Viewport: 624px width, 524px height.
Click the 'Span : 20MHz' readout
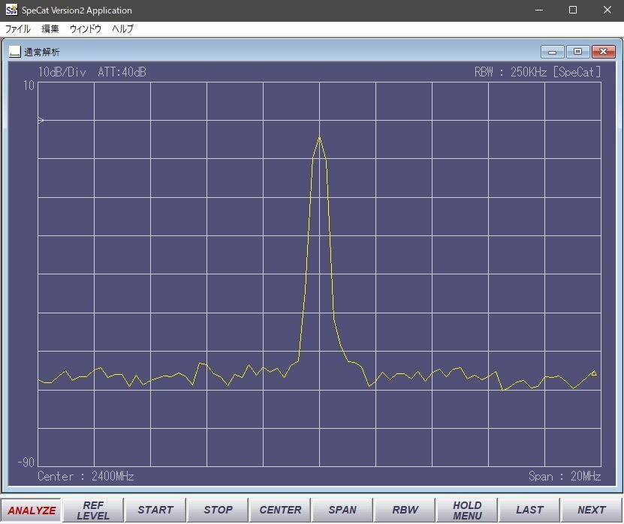[565, 476]
